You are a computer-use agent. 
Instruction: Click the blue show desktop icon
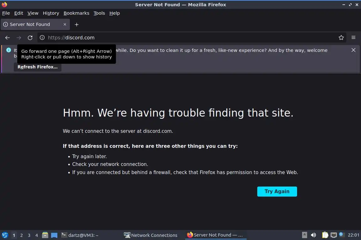point(54,235)
